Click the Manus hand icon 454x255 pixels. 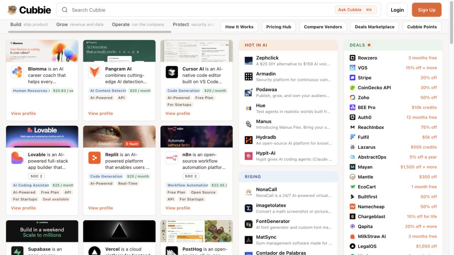coord(249,124)
